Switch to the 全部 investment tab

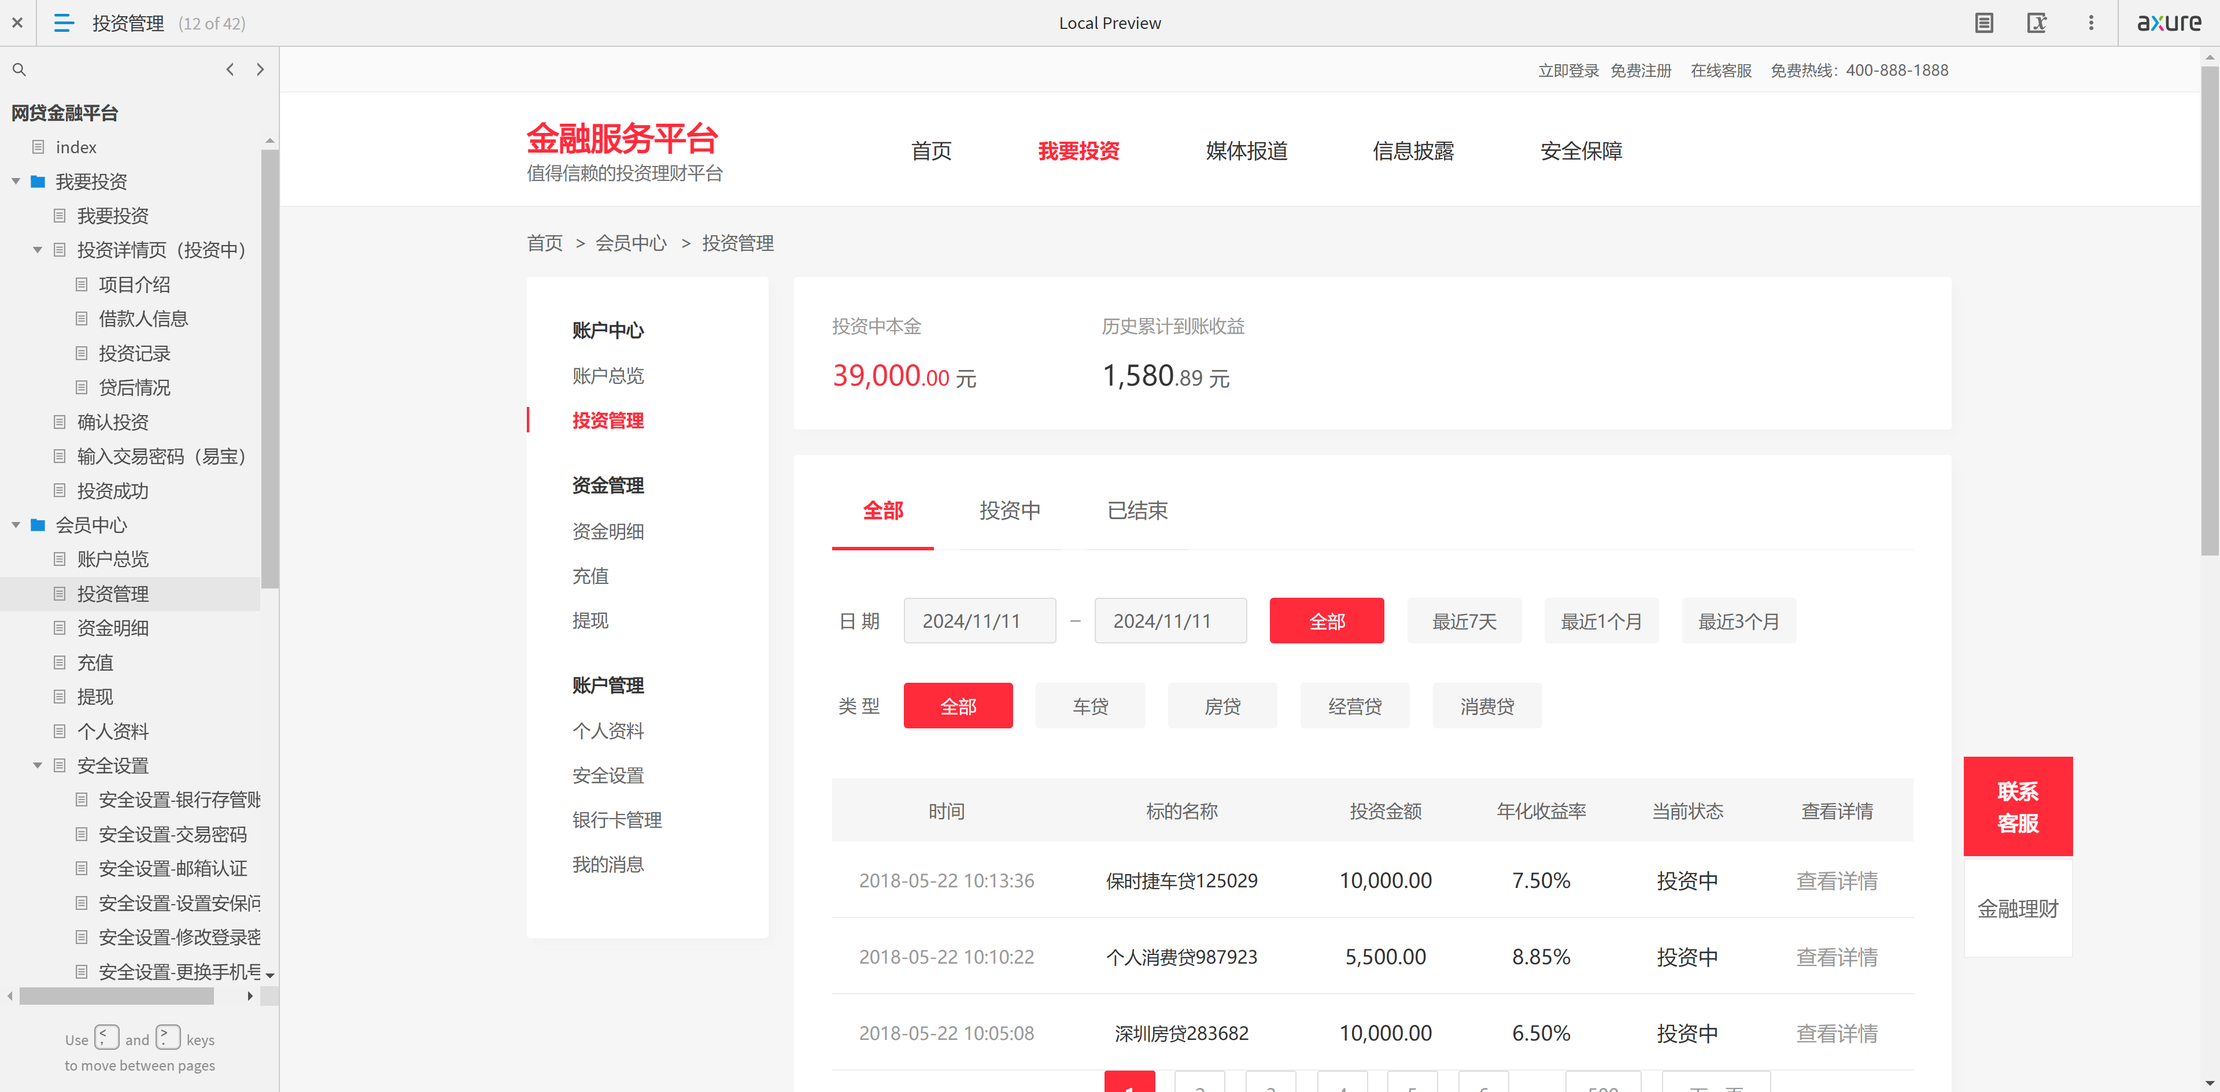pyautogui.click(x=884, y=510)
